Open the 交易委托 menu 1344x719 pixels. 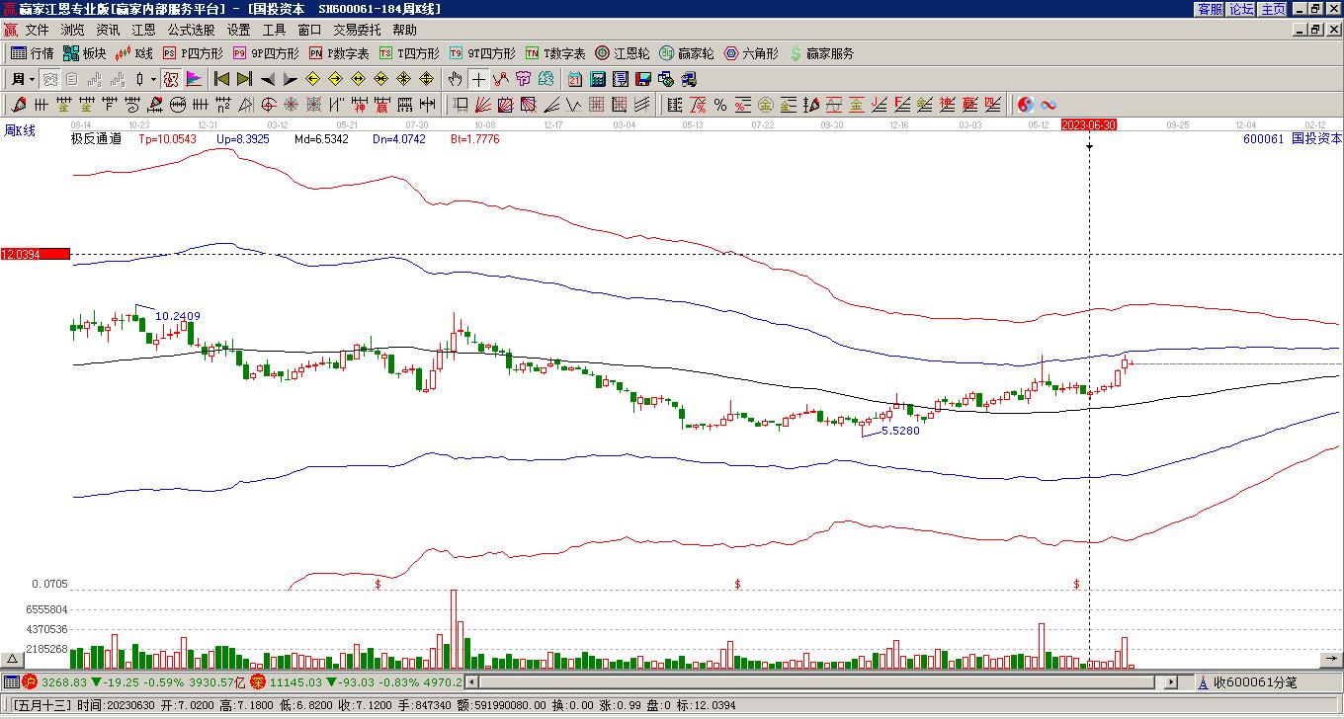pyautogui.click(x=357, y=30)
